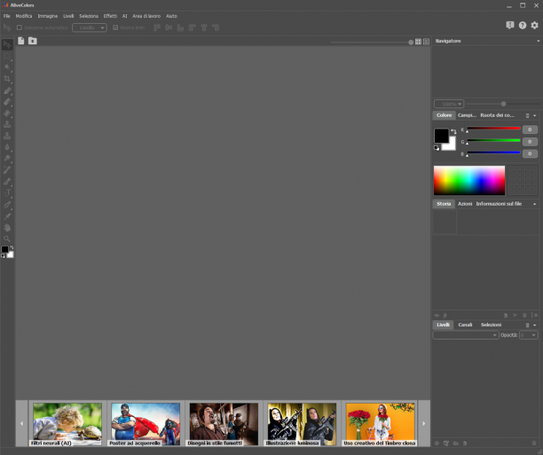Click the green G color slider

(493, 141)
